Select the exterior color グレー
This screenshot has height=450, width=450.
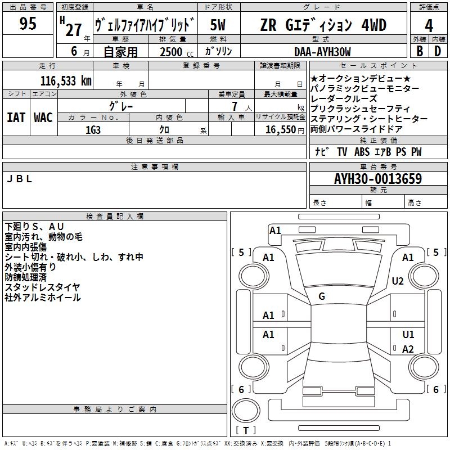(121, 106)
